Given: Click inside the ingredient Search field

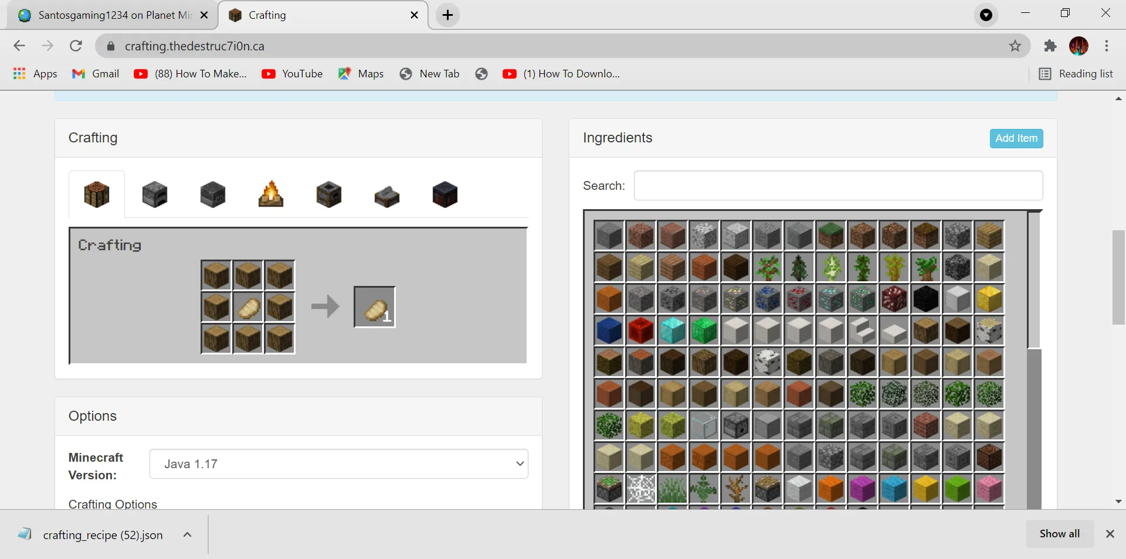Looking at the screenshot, I should point(838,185).
